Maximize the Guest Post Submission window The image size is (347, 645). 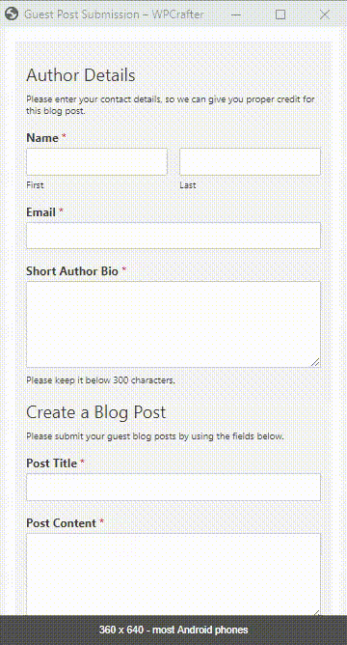(x=280, y=14)
